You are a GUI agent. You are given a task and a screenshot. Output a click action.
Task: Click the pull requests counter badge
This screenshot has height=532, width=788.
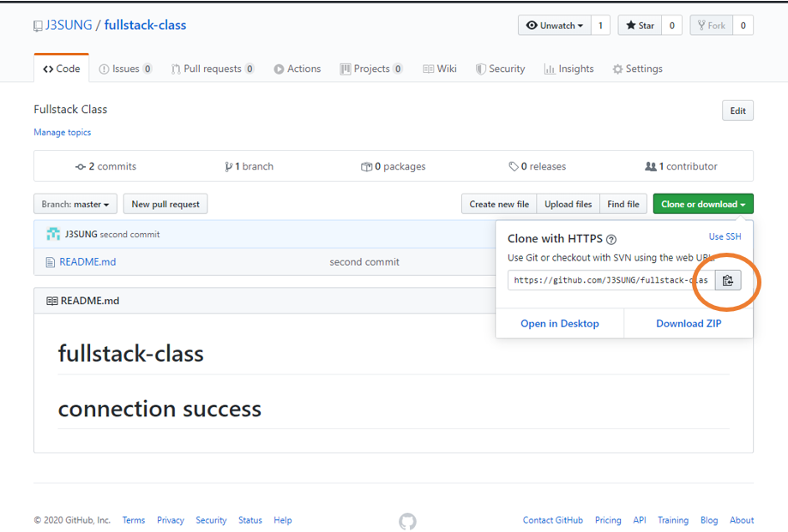coord(250,69)
